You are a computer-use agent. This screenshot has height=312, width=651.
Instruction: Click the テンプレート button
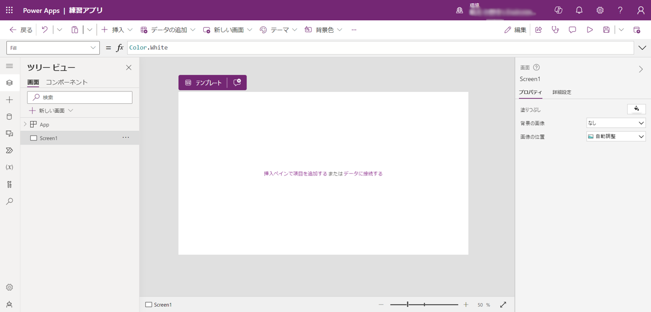(x=203, y=83)
